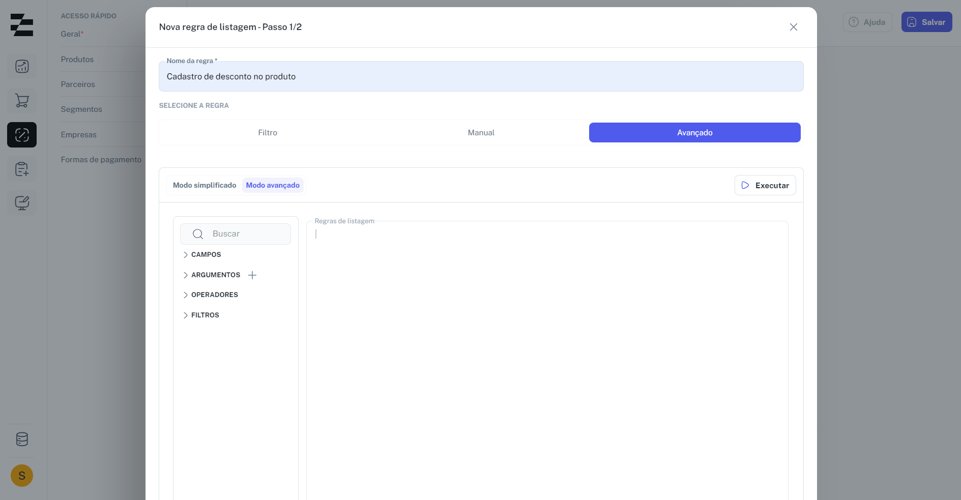
Task: Select the Manual rule tab
Action: pyautogui.click(x=481, y=133)
